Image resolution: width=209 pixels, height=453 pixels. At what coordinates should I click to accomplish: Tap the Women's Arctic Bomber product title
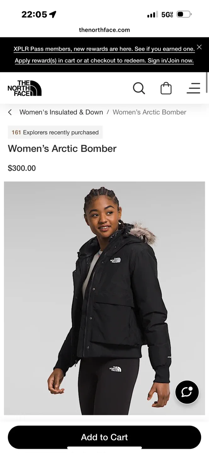(62, 148)
